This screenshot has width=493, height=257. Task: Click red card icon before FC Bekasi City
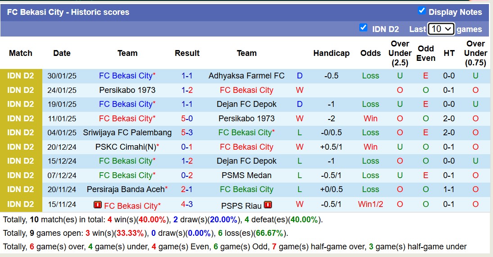98,205
